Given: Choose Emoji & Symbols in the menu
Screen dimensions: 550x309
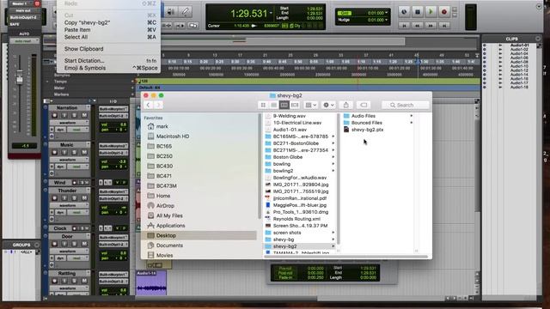Looking at the screenshot, I should 109,68.
